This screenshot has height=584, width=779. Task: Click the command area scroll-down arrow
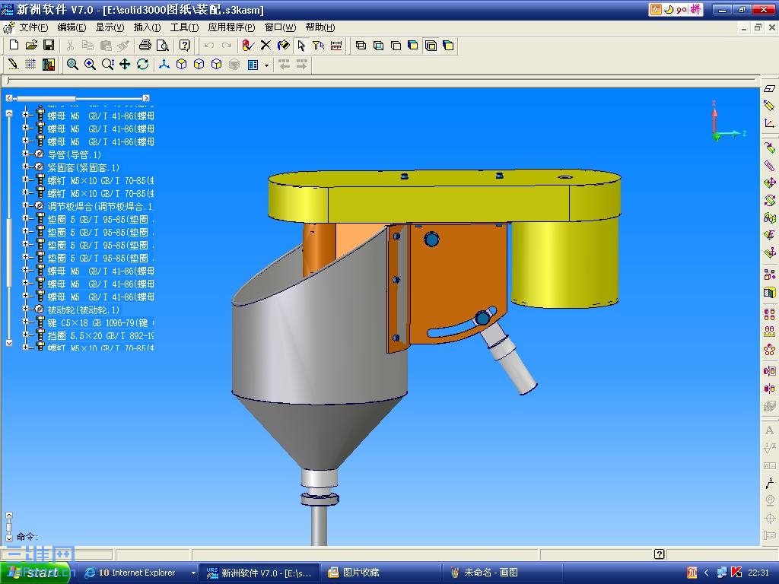[x=9, y=538]
